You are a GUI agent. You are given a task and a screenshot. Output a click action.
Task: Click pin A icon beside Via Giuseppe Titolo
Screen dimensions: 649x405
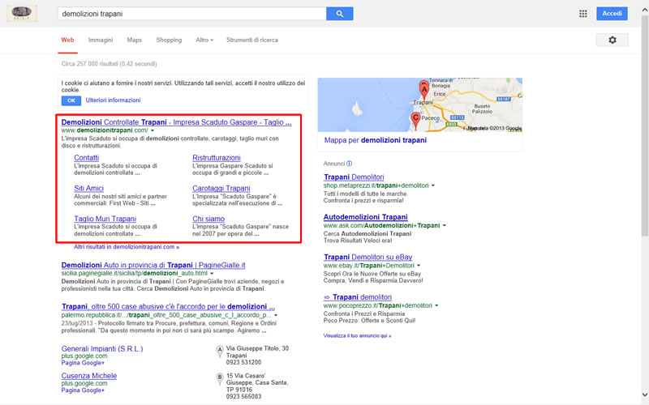pyautogui.click(x=220, y=352)
